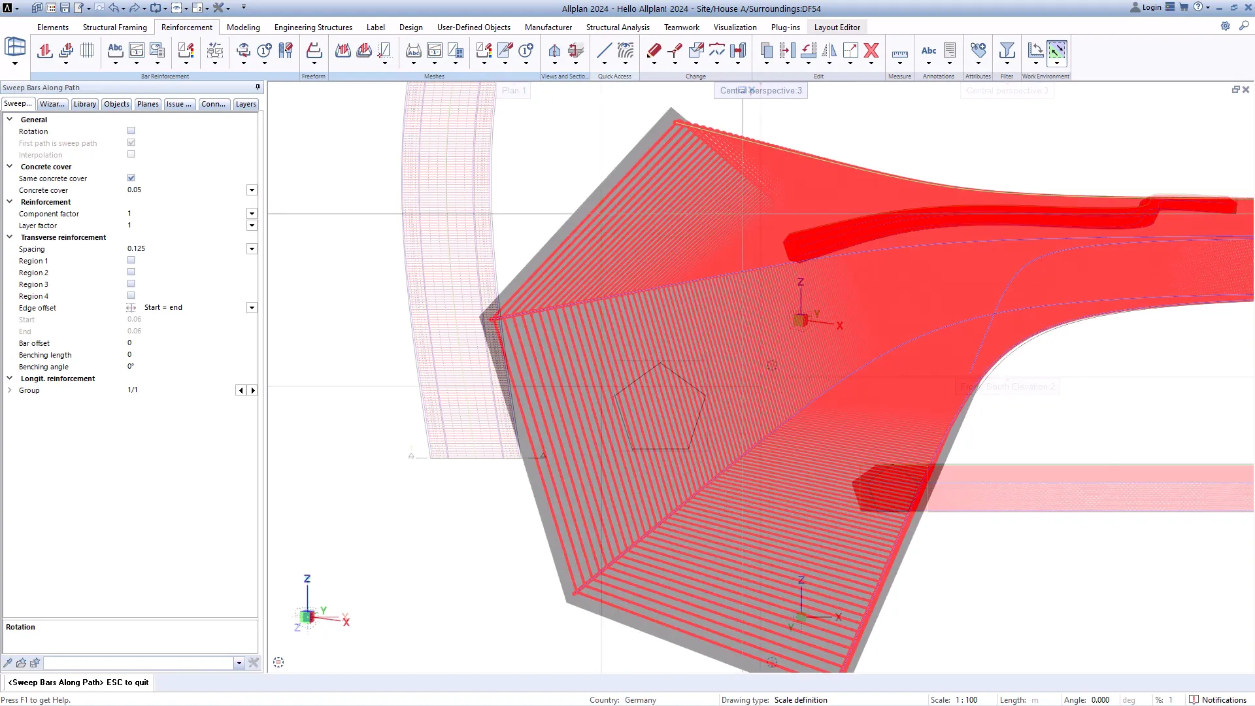
Task: Switch to the Modeling ribbon tab
Action: [243, 27]
